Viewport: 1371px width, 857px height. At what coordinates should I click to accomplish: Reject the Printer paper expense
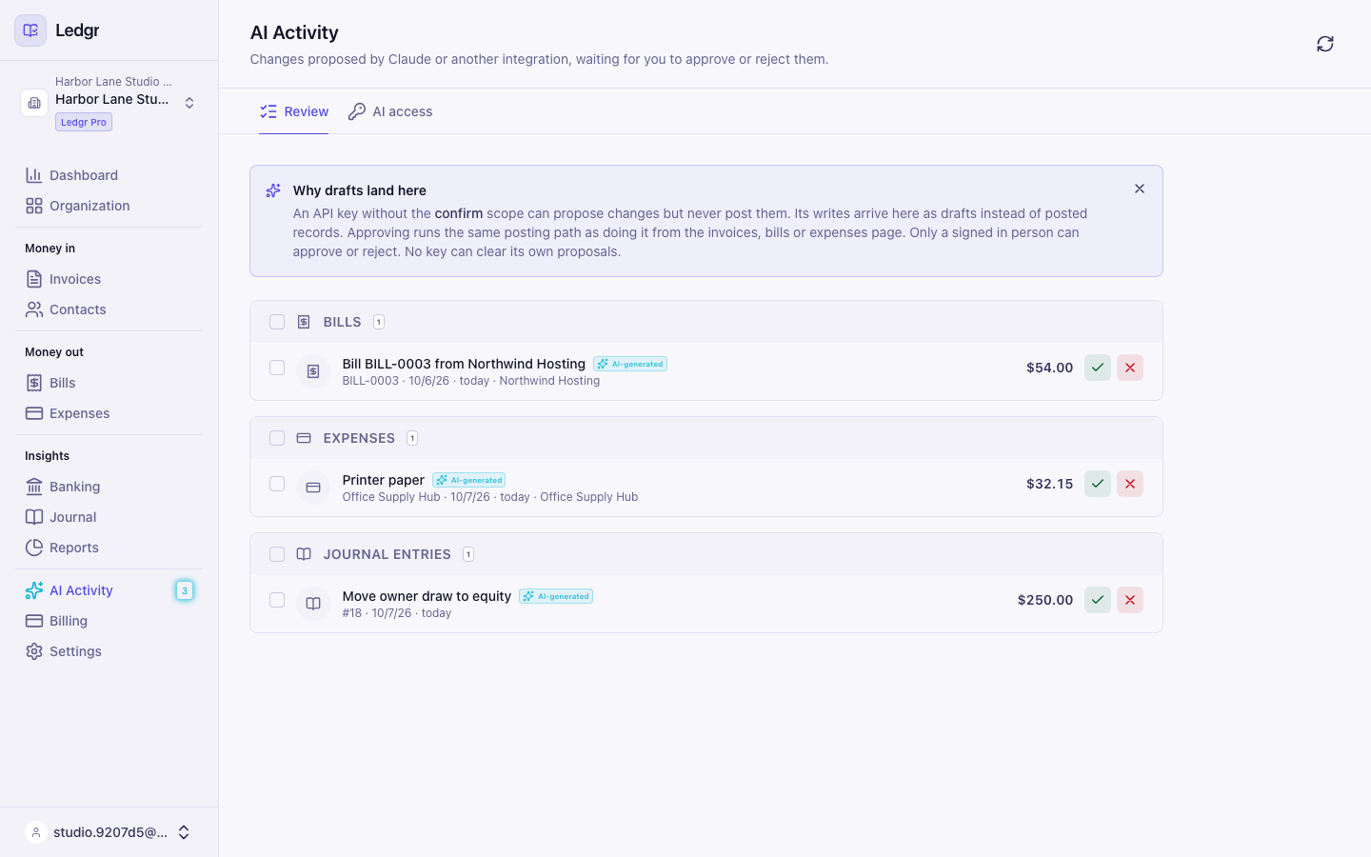(x=1130, y=484)
